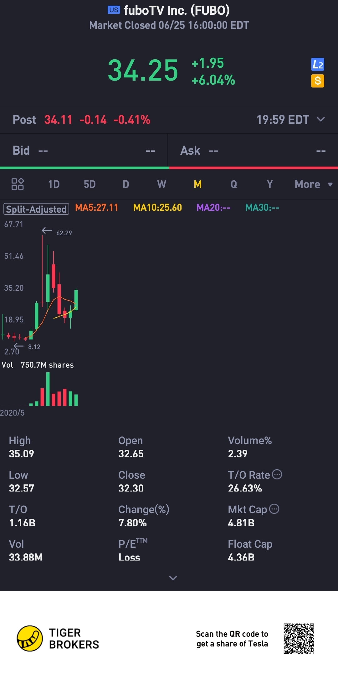This screenshot has width=338, height=686.
Task: Tap the last price 34.25
Action: (143, 71)
